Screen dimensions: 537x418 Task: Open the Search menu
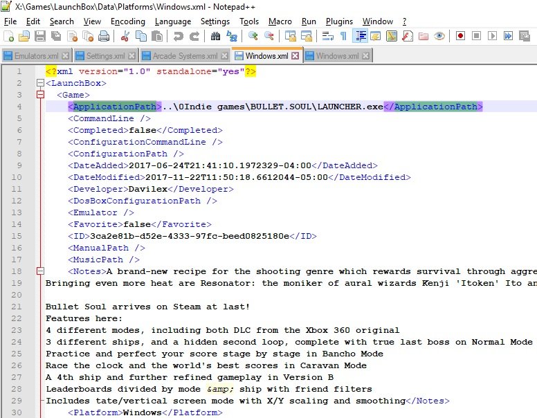coord(62,21)
